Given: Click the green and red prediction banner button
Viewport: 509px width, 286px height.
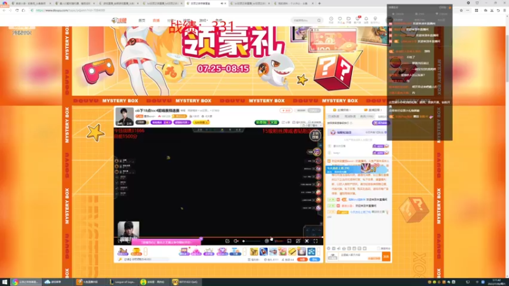Looking at the screenshot, I should tap(267, 122).
